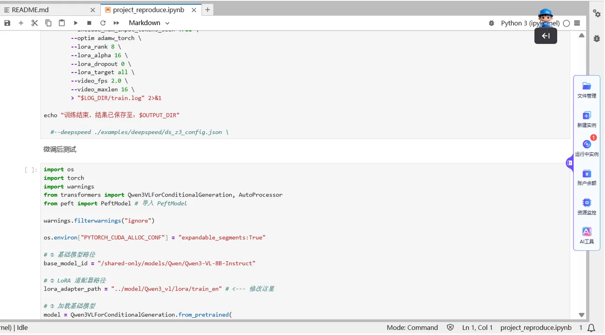Restart the kernel
This screenshot has width=605, height=335.
point(103,23)
